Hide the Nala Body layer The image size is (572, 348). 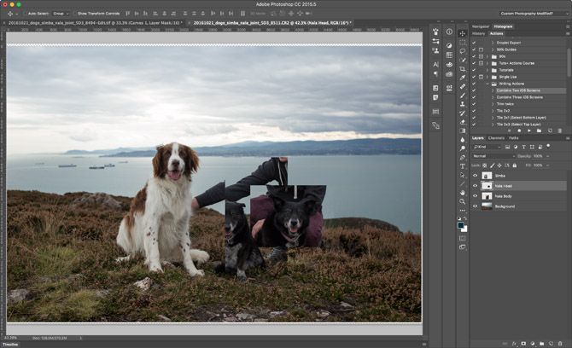pyautogui.click(x=475, y=196)
